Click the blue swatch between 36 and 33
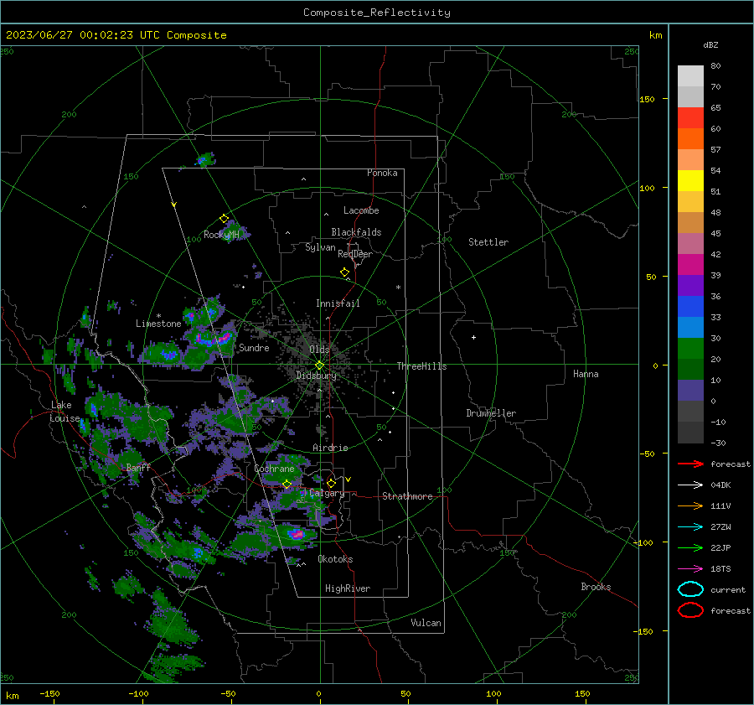 pyautogui.click(x=690, y=307)
